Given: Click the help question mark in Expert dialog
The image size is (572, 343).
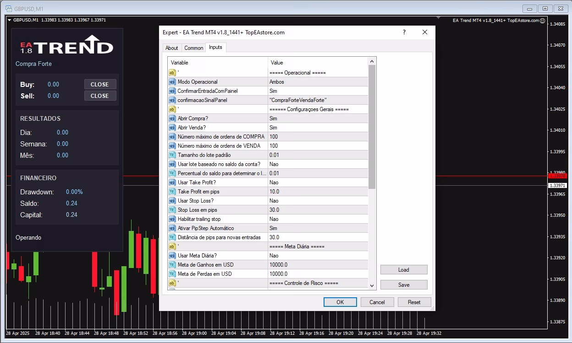Looking at the screenshot, I should coord(404,32).
